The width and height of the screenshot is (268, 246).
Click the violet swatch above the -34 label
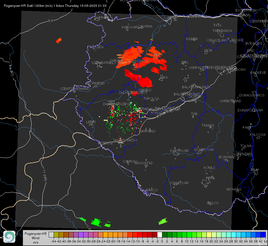point(81,235)
